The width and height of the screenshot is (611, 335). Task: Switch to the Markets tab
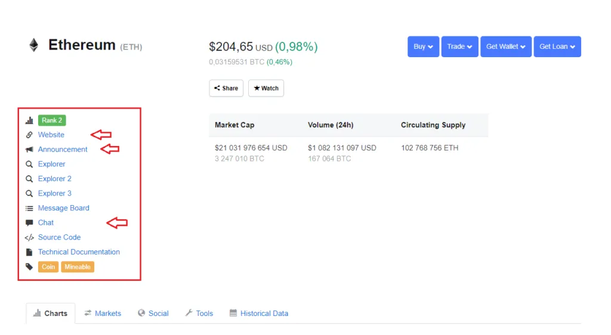coord(103,313)
